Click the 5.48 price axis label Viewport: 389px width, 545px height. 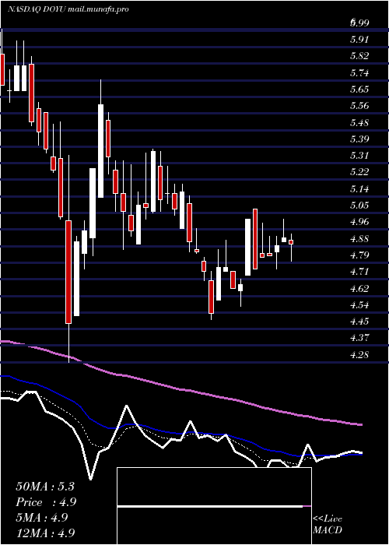359,122
